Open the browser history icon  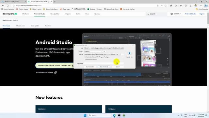186,6
